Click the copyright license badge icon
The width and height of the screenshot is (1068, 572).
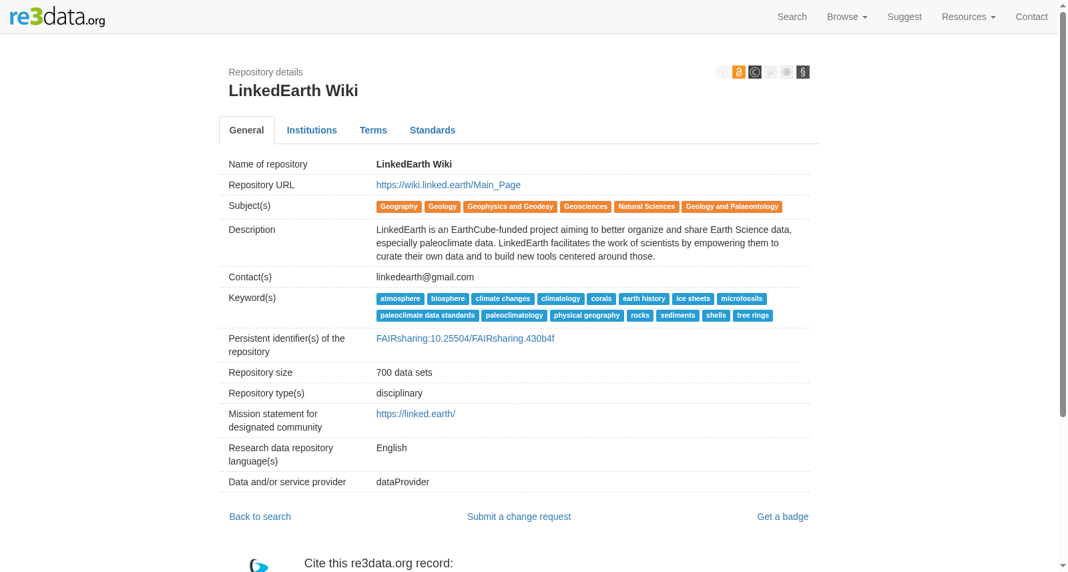tap(755, 72)
